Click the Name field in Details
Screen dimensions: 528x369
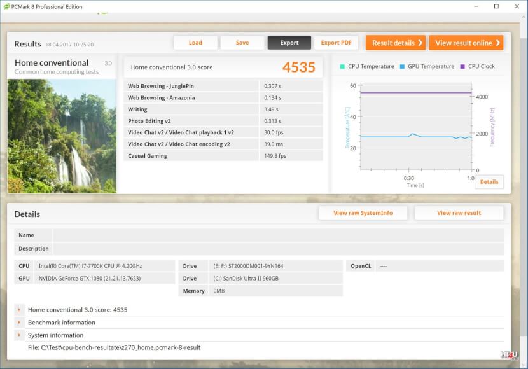[x=278, y=235]
